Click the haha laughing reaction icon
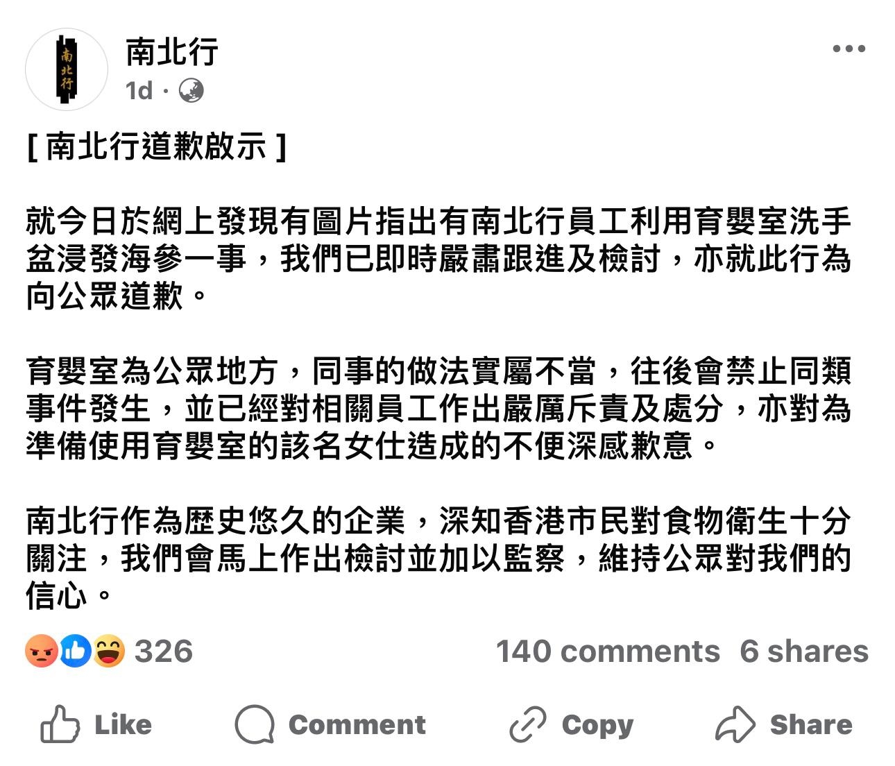 pos(109,651)
